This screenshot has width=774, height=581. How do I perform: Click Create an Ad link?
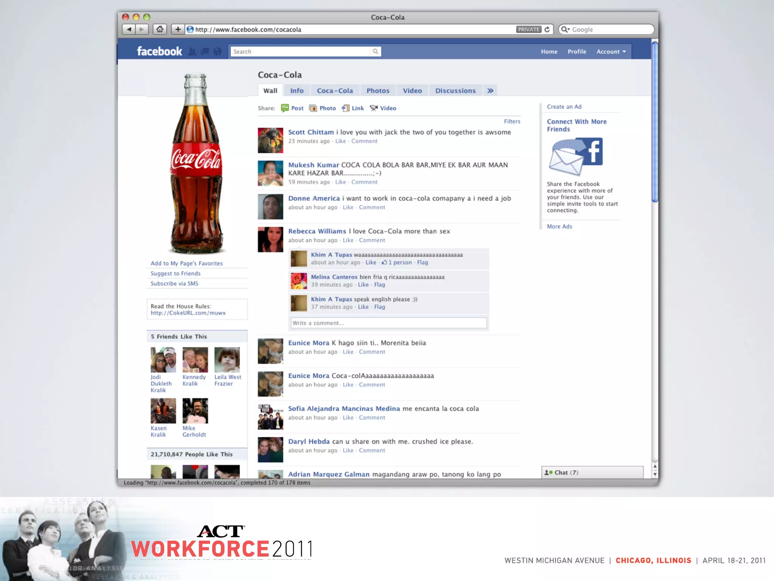click(x=564, y=107)
